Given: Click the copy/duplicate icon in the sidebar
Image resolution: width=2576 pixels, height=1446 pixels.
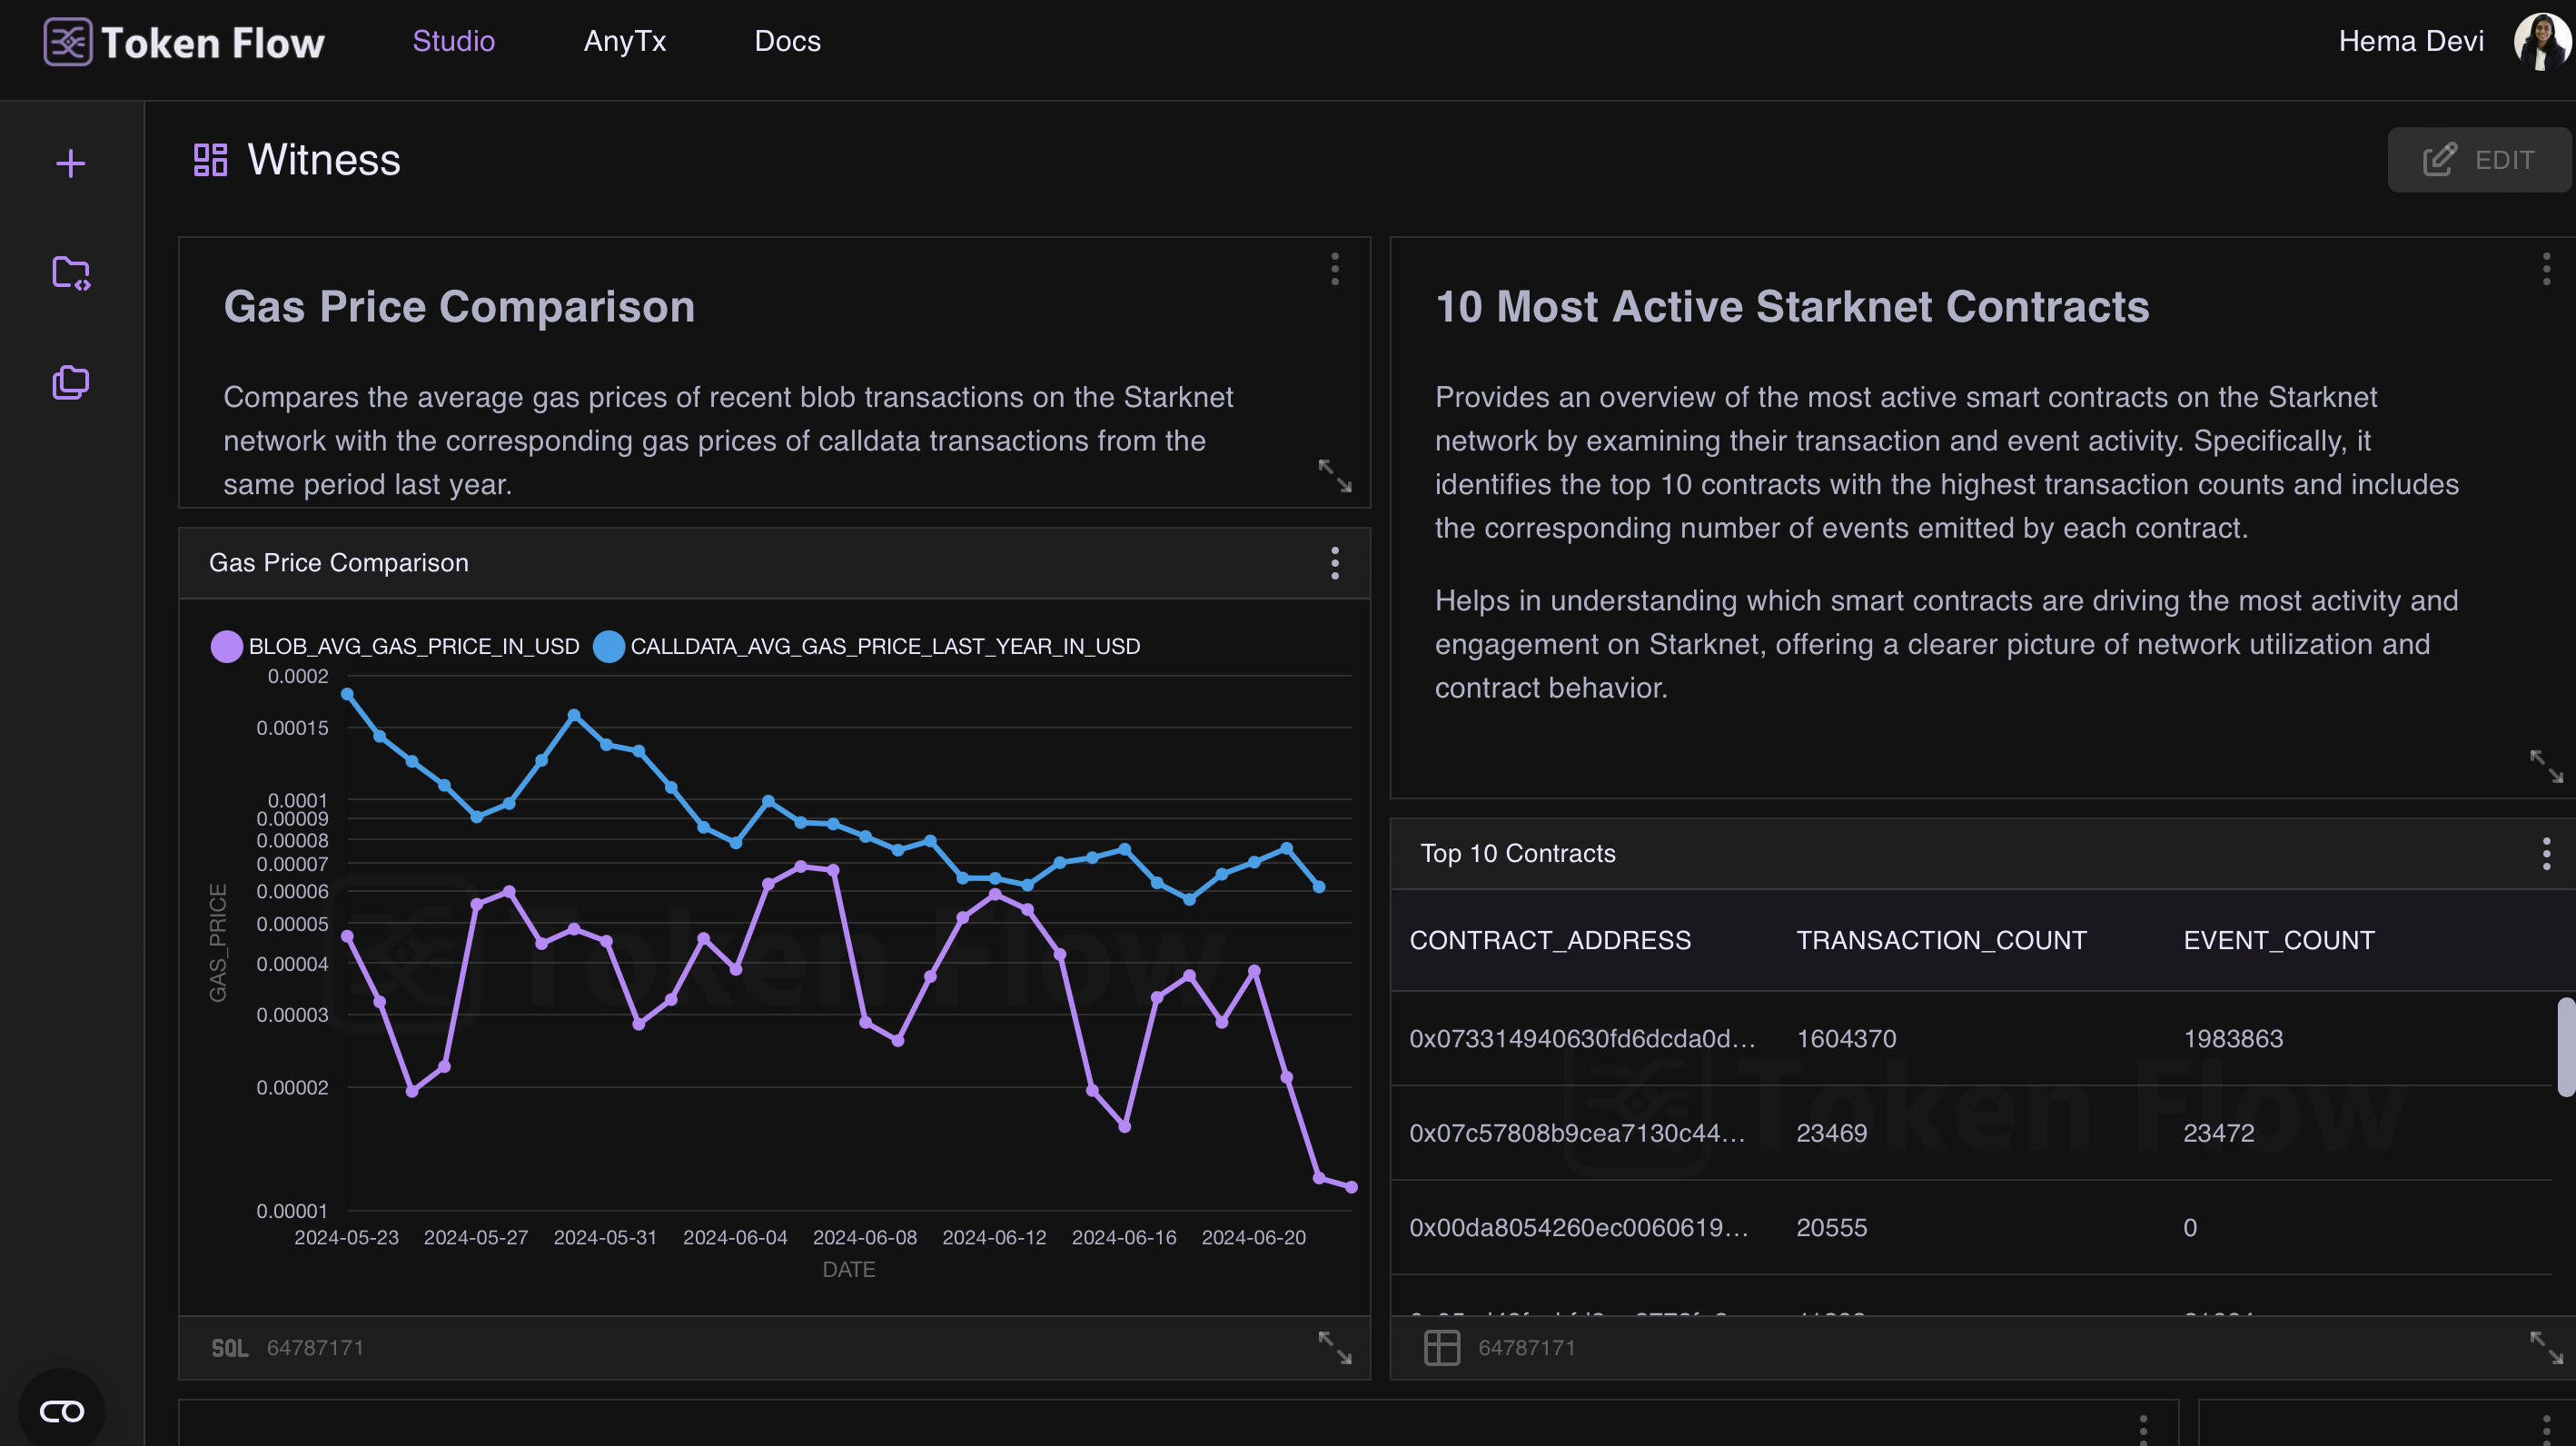Looking at the screenshot, I should pyautogui.click(x=71, y=382).
